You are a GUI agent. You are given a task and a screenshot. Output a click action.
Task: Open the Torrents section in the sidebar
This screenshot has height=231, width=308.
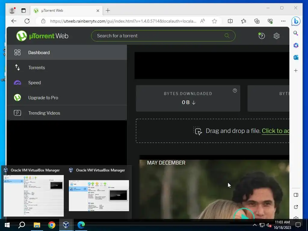[67, 68]
